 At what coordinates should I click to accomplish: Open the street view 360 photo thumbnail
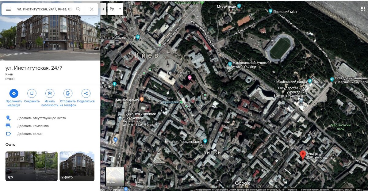32,166
